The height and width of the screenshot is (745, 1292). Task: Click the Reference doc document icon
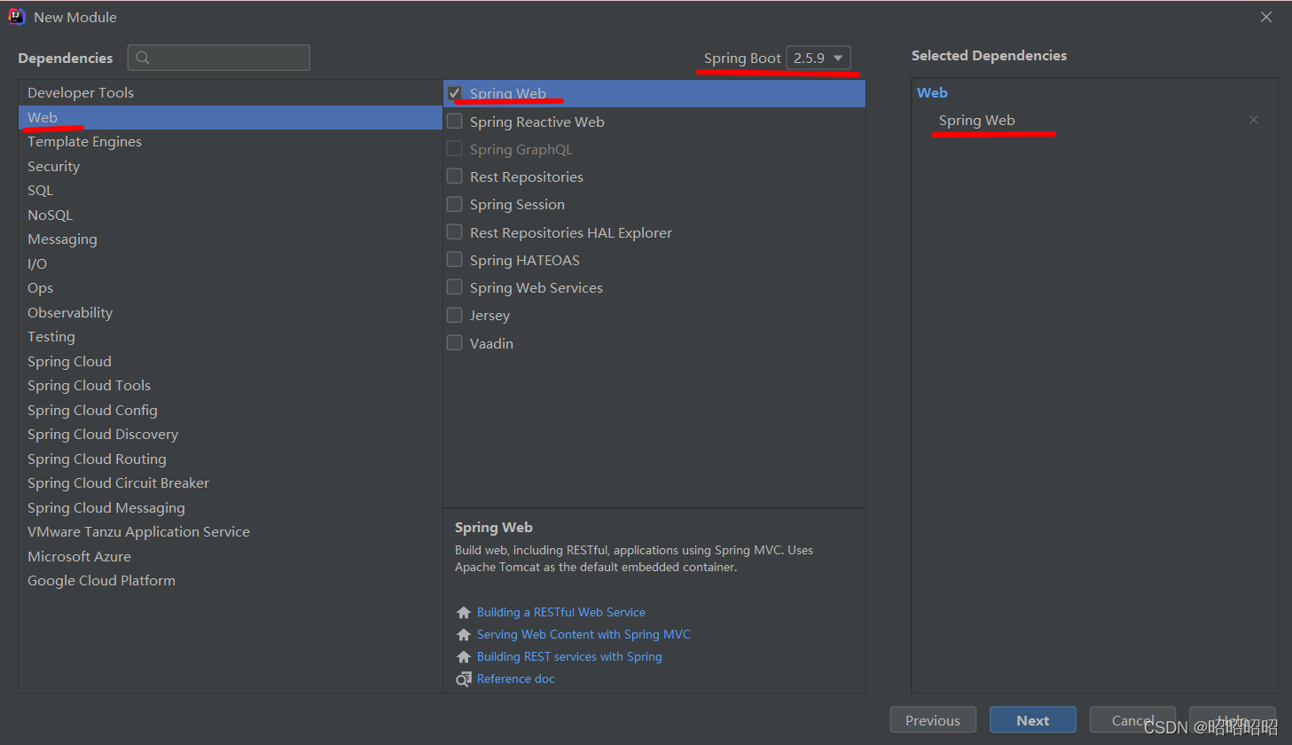click(463, 679)
